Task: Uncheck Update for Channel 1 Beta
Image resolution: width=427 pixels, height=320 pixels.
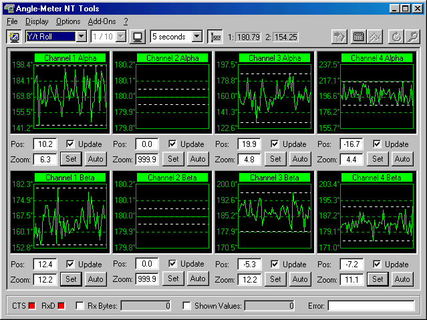Action: click(x=70, y=264)
